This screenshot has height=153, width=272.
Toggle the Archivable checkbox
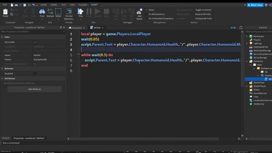[x=35, y=42]
